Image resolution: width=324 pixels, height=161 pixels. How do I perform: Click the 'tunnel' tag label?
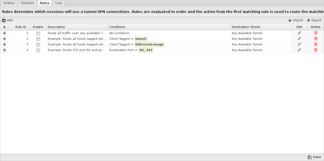point(141,39)
